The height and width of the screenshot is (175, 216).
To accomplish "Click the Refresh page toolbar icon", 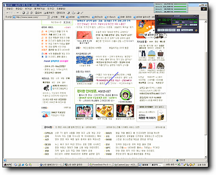I will tap(27, 13).
